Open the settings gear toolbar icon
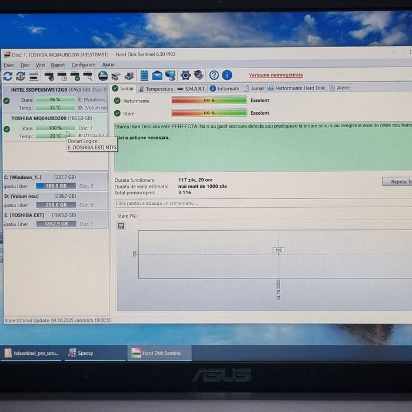The width and height of the screenshot is (412, 412). click(185, 75)
